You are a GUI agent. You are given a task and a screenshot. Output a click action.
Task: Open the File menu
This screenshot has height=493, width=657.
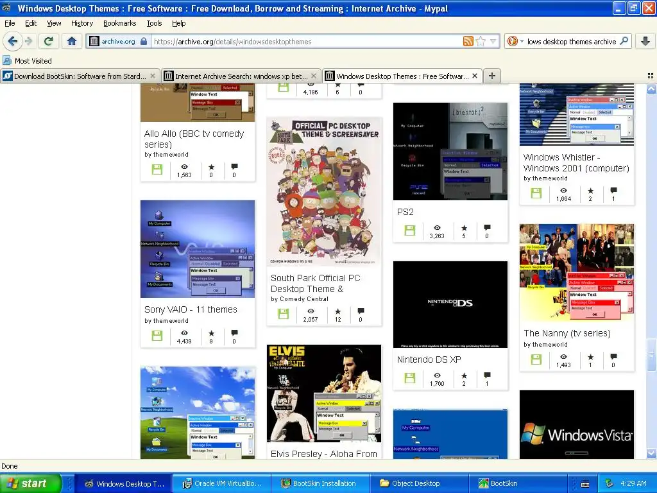pyautogui.click(x=10, y=23)
